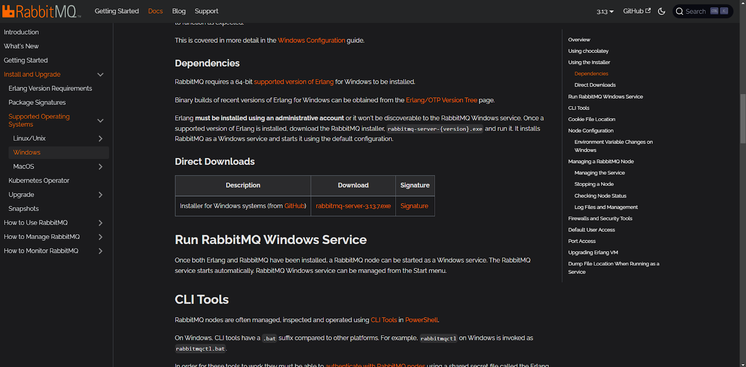Viewport: 746px width, 367px height.
Task: Jump to CLI Tools in table of contents
Action: pyautogui.click(x=579, y=108)
